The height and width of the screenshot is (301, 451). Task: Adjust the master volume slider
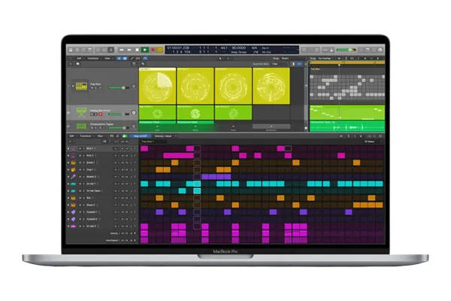(x=346, y=50)
